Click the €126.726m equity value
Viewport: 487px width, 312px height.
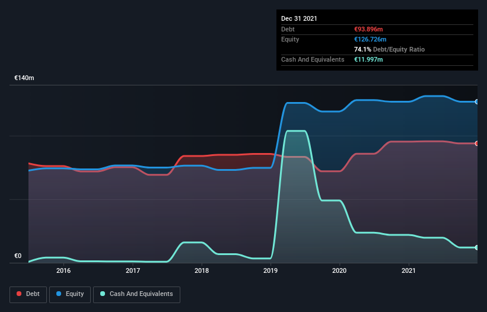pos(370,39)
